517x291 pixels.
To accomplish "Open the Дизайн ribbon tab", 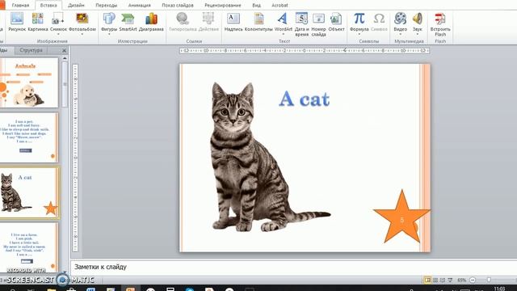I will point(76,6).
